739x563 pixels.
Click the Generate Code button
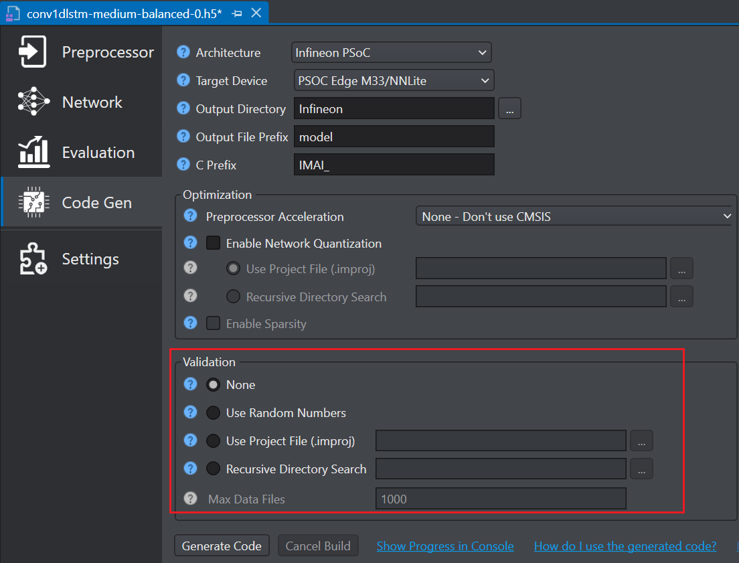click(x=222, y=546)
